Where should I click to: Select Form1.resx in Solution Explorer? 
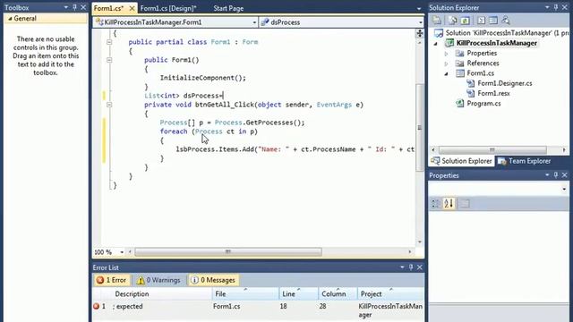click(493, 93)
